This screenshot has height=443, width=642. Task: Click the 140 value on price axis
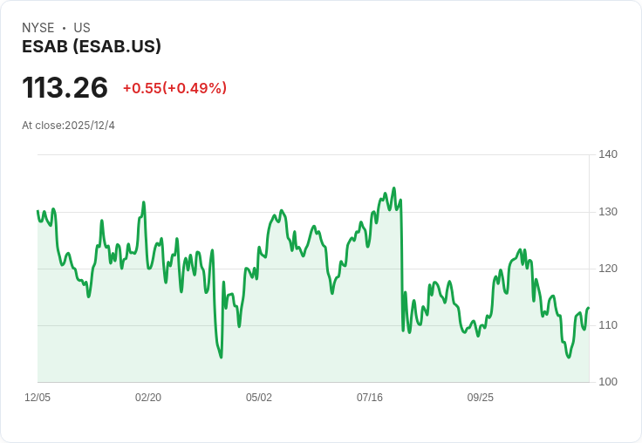click(608, 154)
